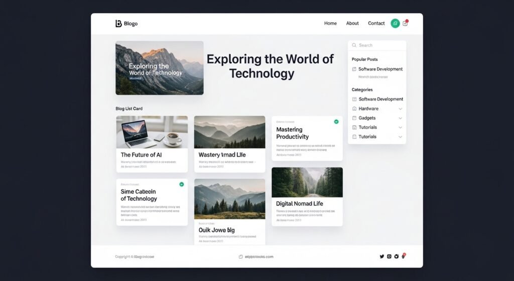Viewport: 514px width, 281px height.
Task: Click the Twitter icon in footer
Action: 381,256
